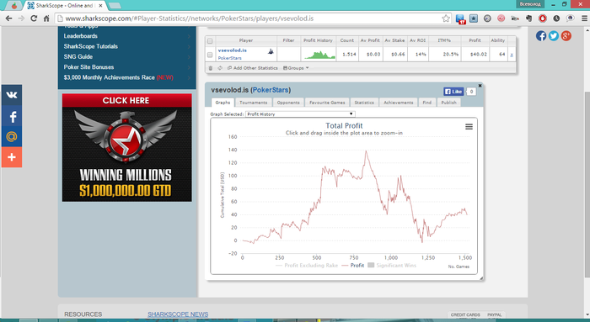Open chart context menu hamburger icon
The image size is (590, 322).
[469, 127]
